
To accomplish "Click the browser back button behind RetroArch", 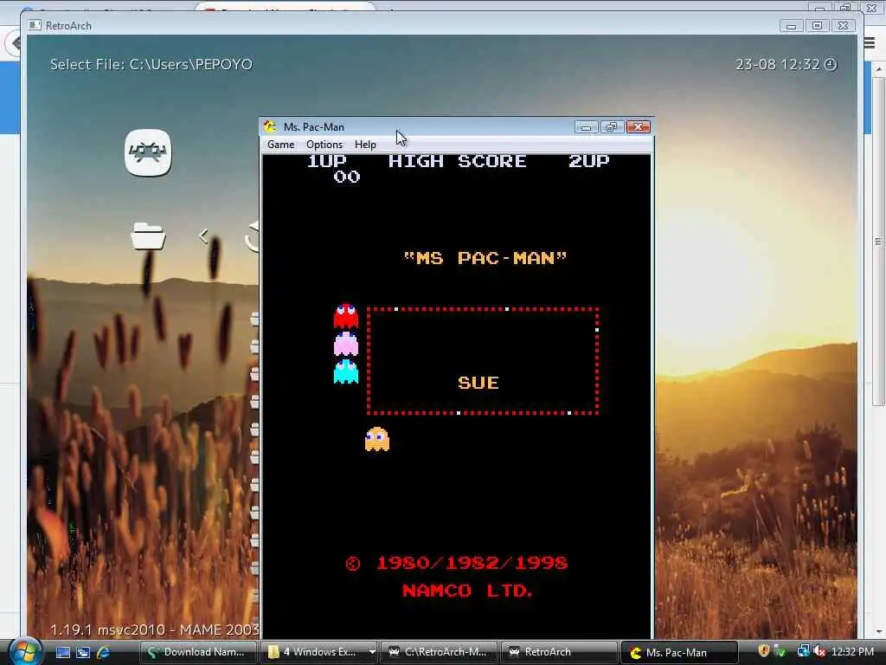I will coord(14,43).
